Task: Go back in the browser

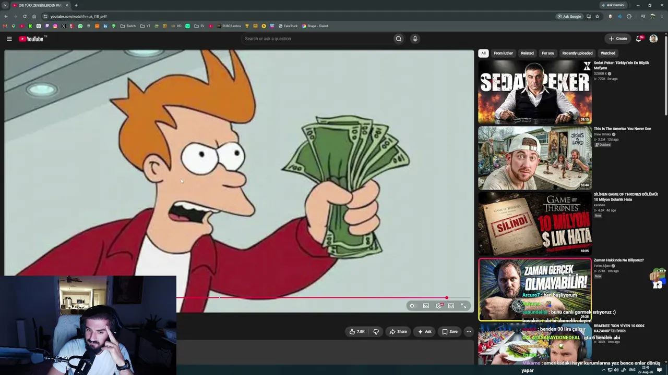Action: pos(6,16)
